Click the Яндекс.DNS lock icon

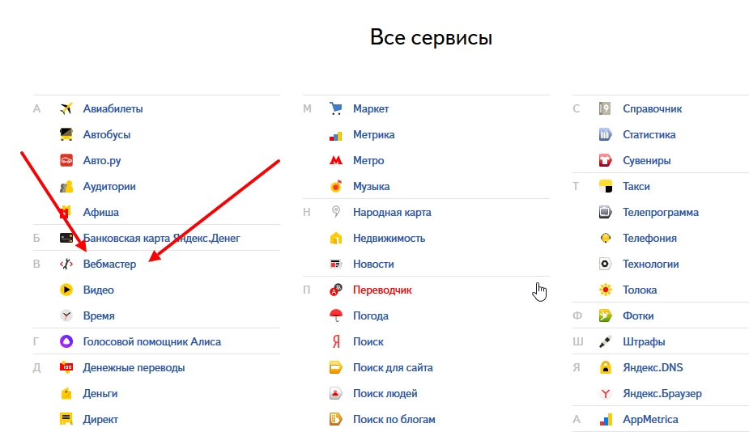coord(605,367)
